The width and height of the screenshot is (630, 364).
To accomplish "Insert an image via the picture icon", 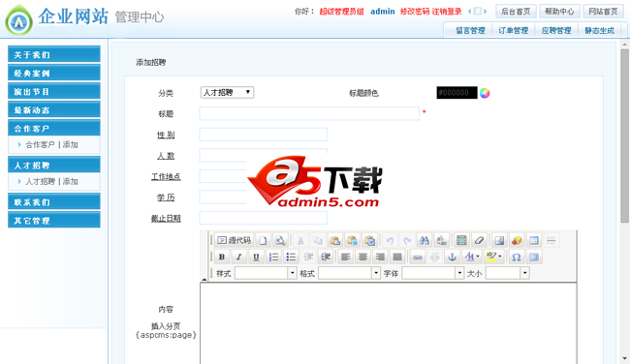I will (499, 240).
